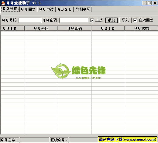The image size is (158, 143).
Task: Toggle the 上线 checkbox
Action: point(92,20)
